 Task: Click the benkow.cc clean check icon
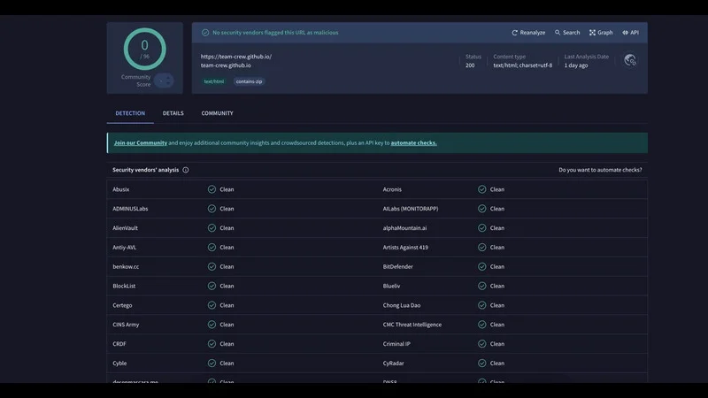(212, 267)
